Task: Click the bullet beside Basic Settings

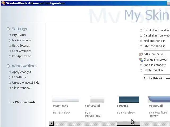Action: tap(10, 46)
